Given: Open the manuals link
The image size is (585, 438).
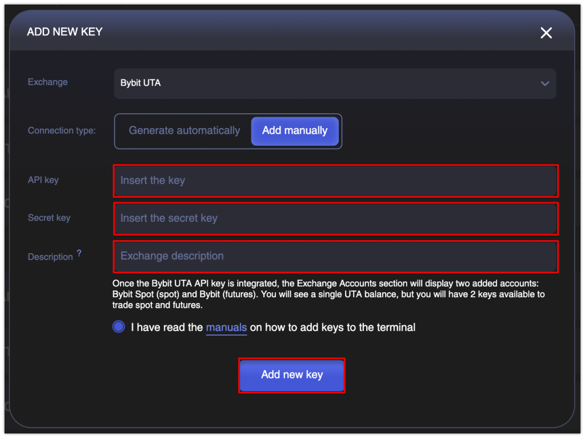Looking at the screenshot, I should [x=226, y=328].
